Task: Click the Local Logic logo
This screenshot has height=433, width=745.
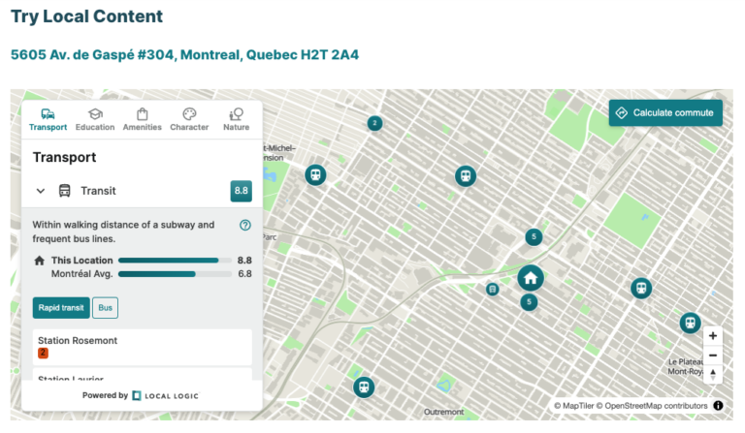Action: (x=165, y=395)
